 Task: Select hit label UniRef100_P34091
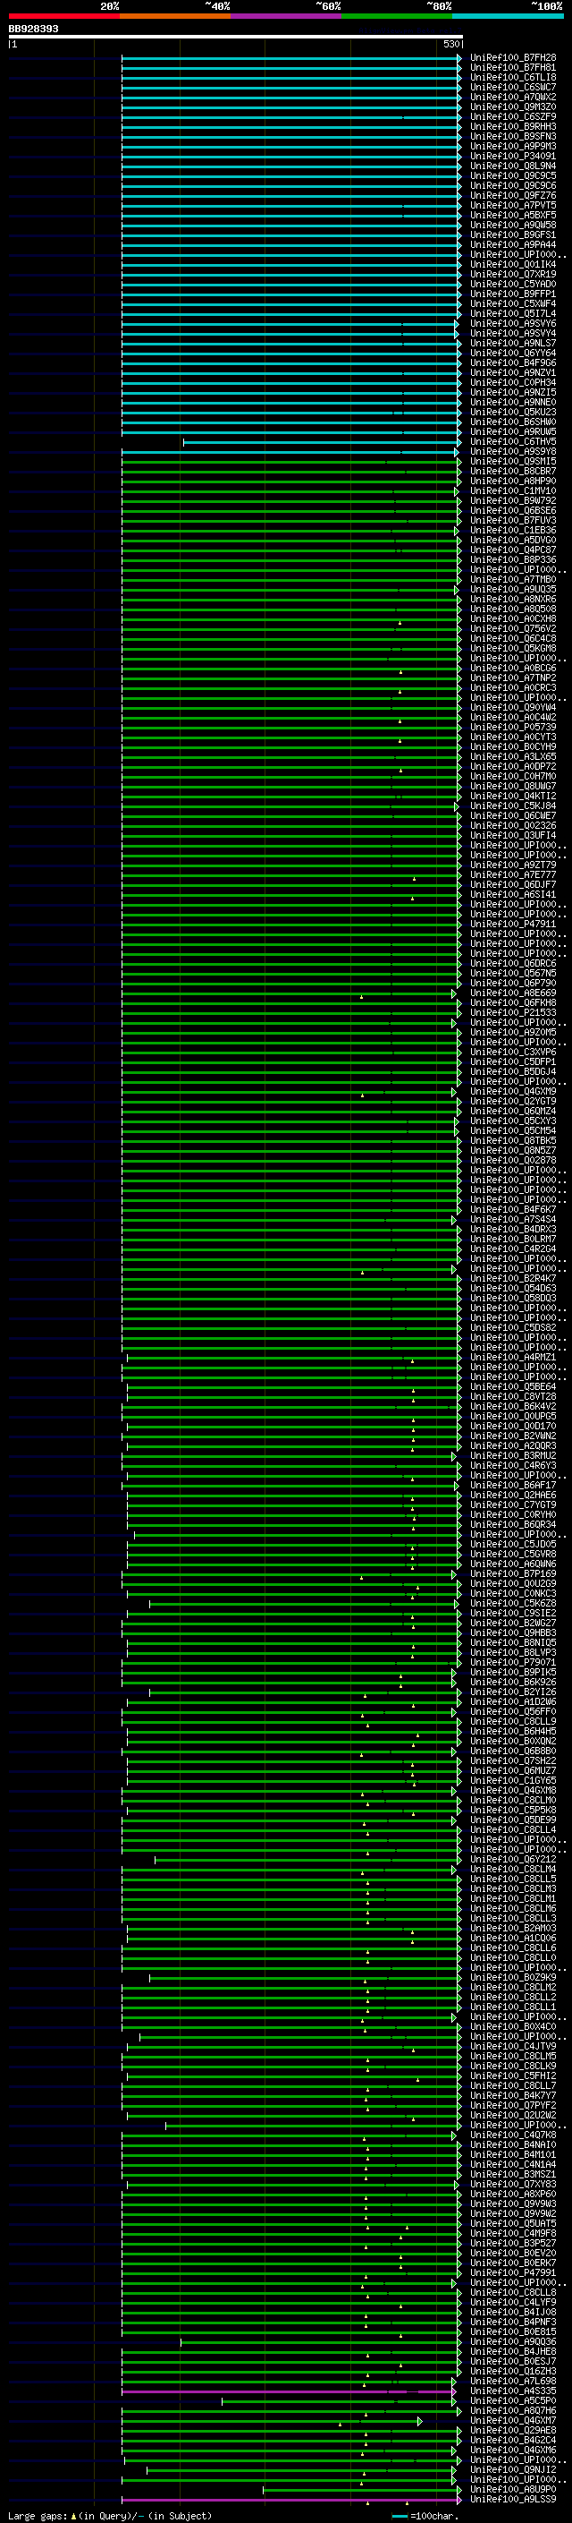coord(513,157)
